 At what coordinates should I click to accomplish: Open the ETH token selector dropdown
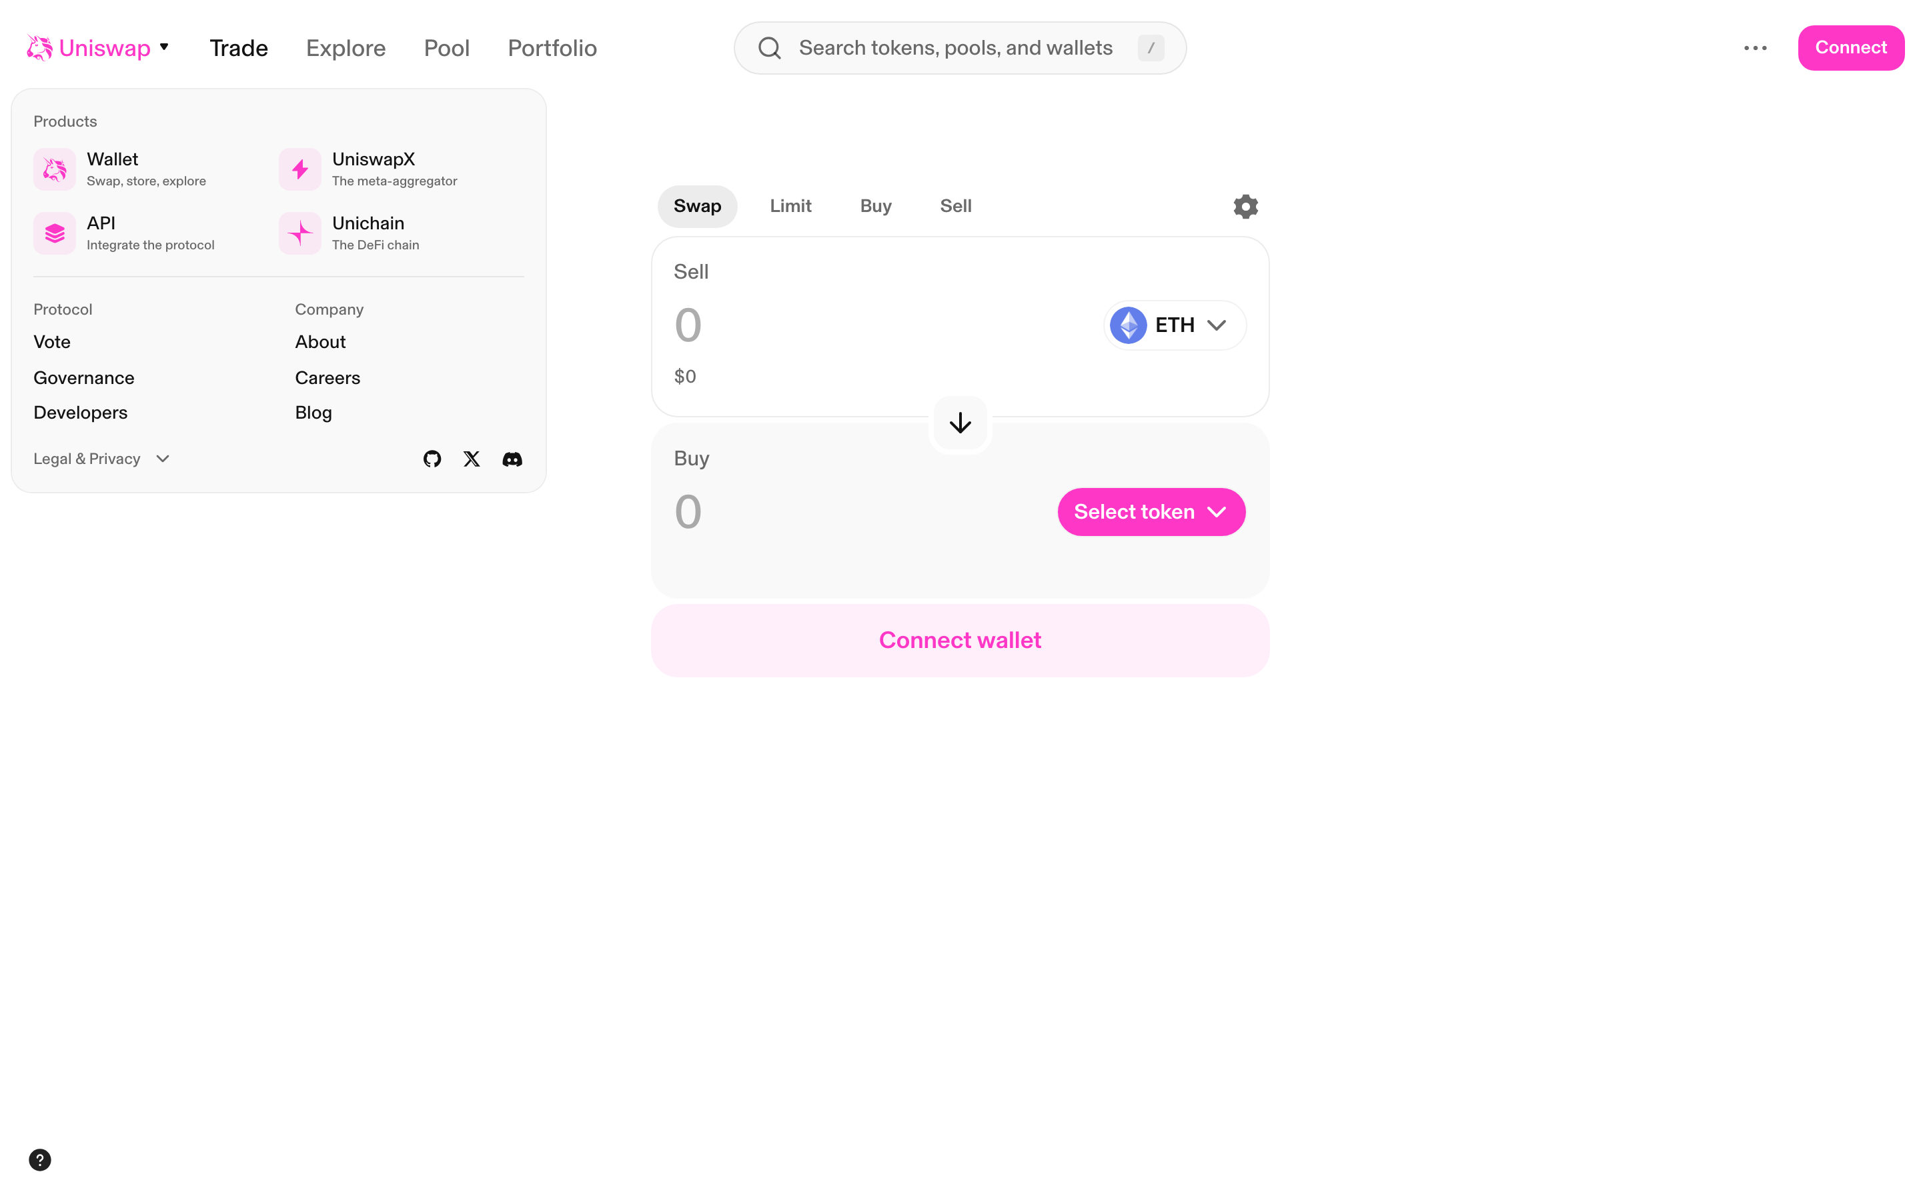click(1173, 325)
